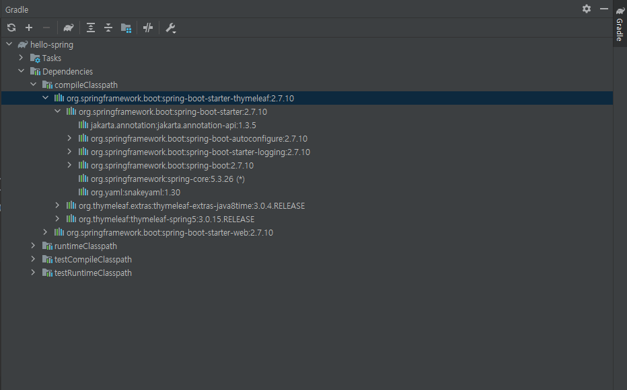This screenshot has height=390, width=627.
Task: Expand the runtimeClasspath node
Action: point(33,246)
